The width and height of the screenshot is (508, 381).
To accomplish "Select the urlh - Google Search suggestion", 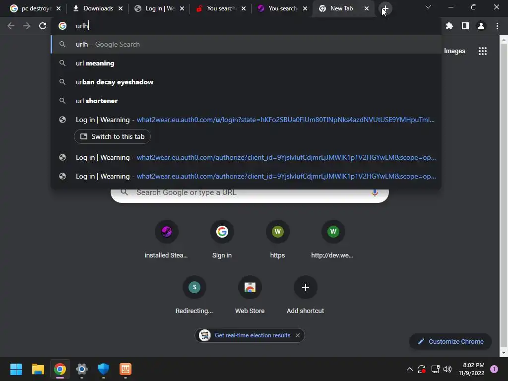I will [x=246, y=44].
